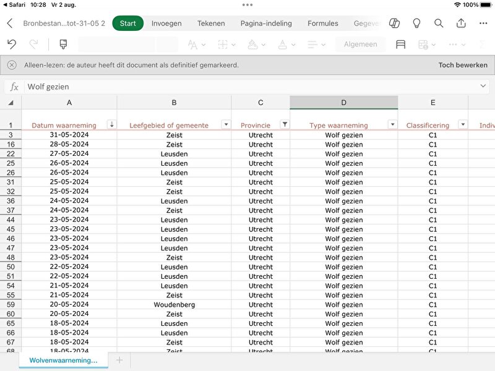Select the Woudenberg cell
The height and width of the screenshot is (371, 495).
click(x=174, y=305)
